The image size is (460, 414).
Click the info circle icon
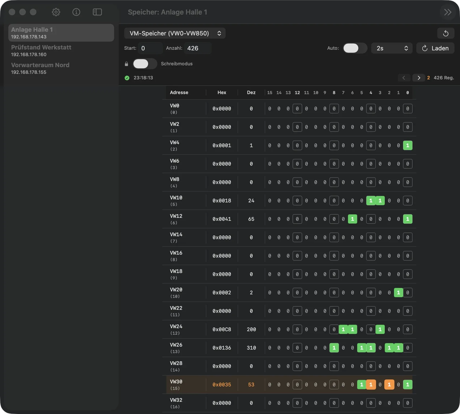(x=76, y=12)
